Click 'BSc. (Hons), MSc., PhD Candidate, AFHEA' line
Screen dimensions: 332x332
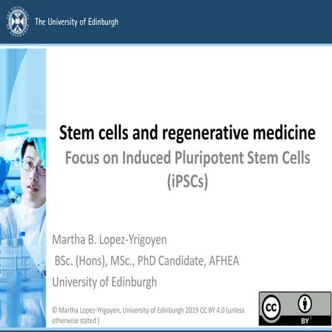[147, 261]
